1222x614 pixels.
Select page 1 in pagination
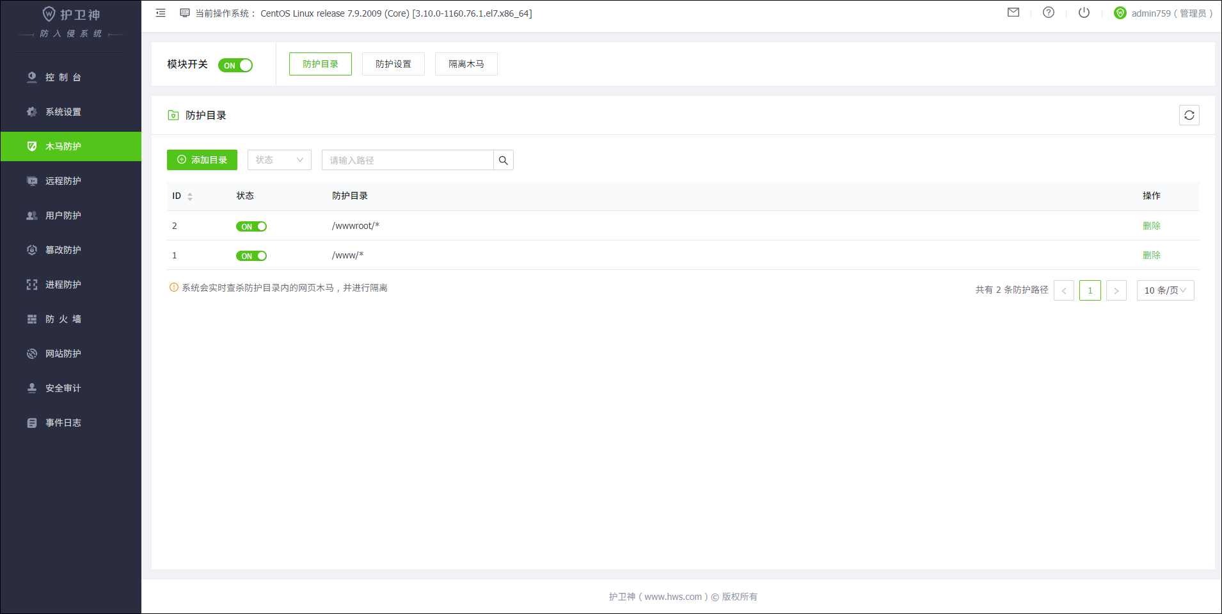[1090, 290]
